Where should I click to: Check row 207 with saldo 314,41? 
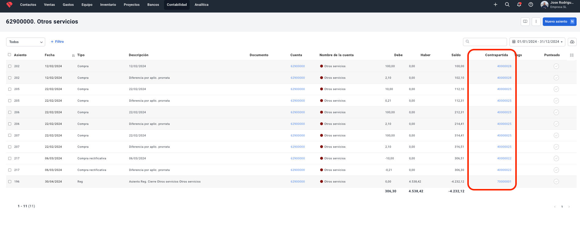click(x=10, y=136)
